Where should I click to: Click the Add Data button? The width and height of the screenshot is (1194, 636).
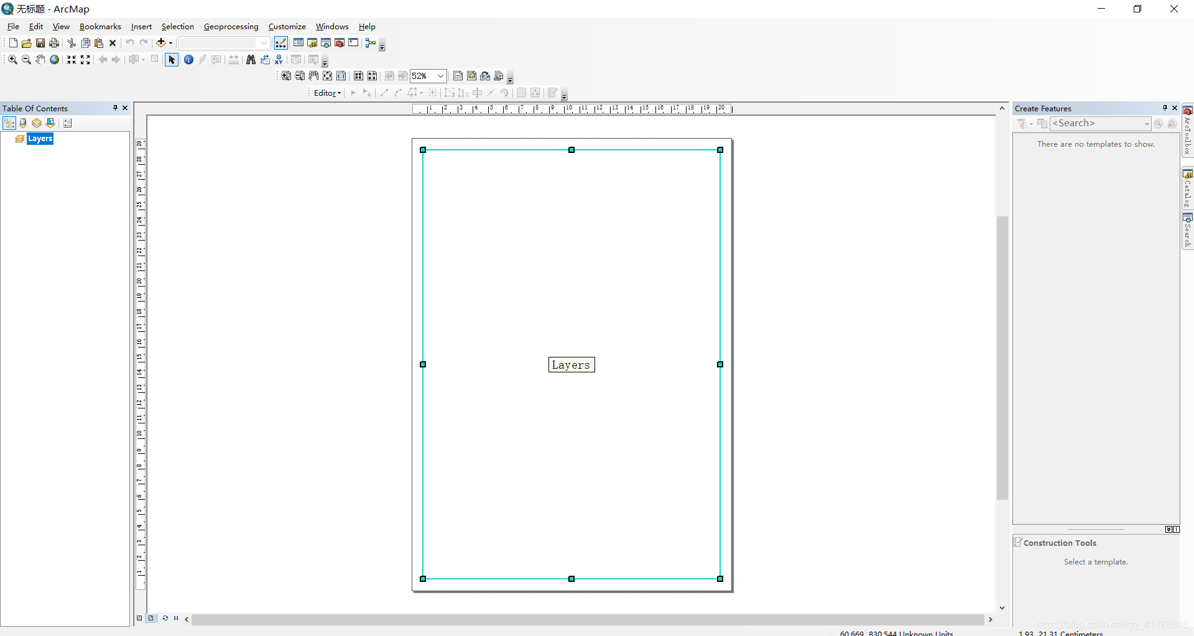click(x=161, y=43)
